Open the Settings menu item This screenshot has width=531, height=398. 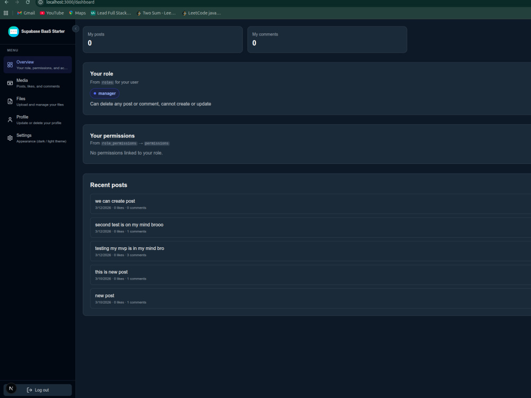38,138
